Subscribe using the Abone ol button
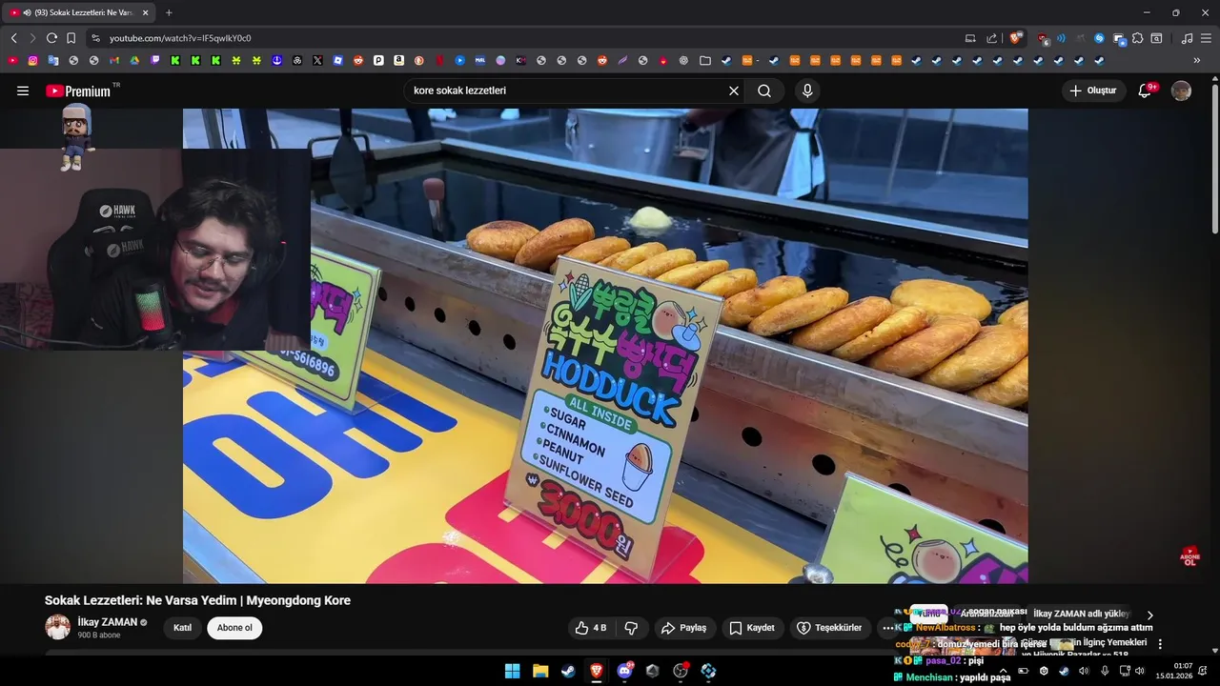 234,628
